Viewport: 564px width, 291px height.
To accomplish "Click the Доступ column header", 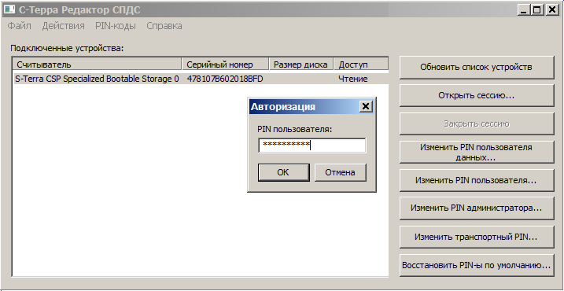I will (361, 64).
